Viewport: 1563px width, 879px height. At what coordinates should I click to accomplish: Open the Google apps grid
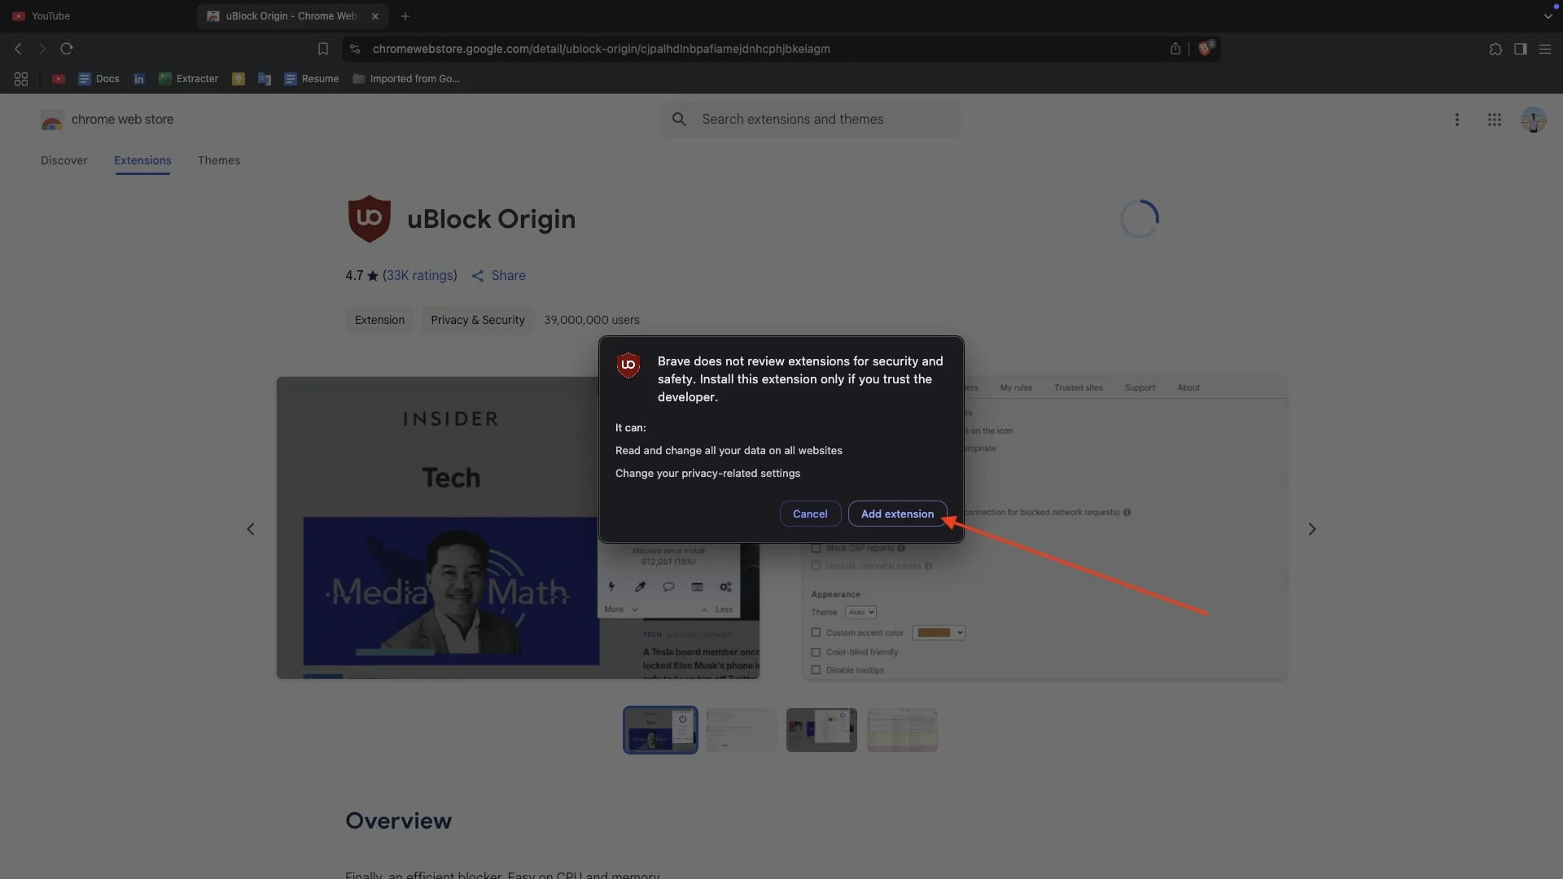pos(1495,120)
